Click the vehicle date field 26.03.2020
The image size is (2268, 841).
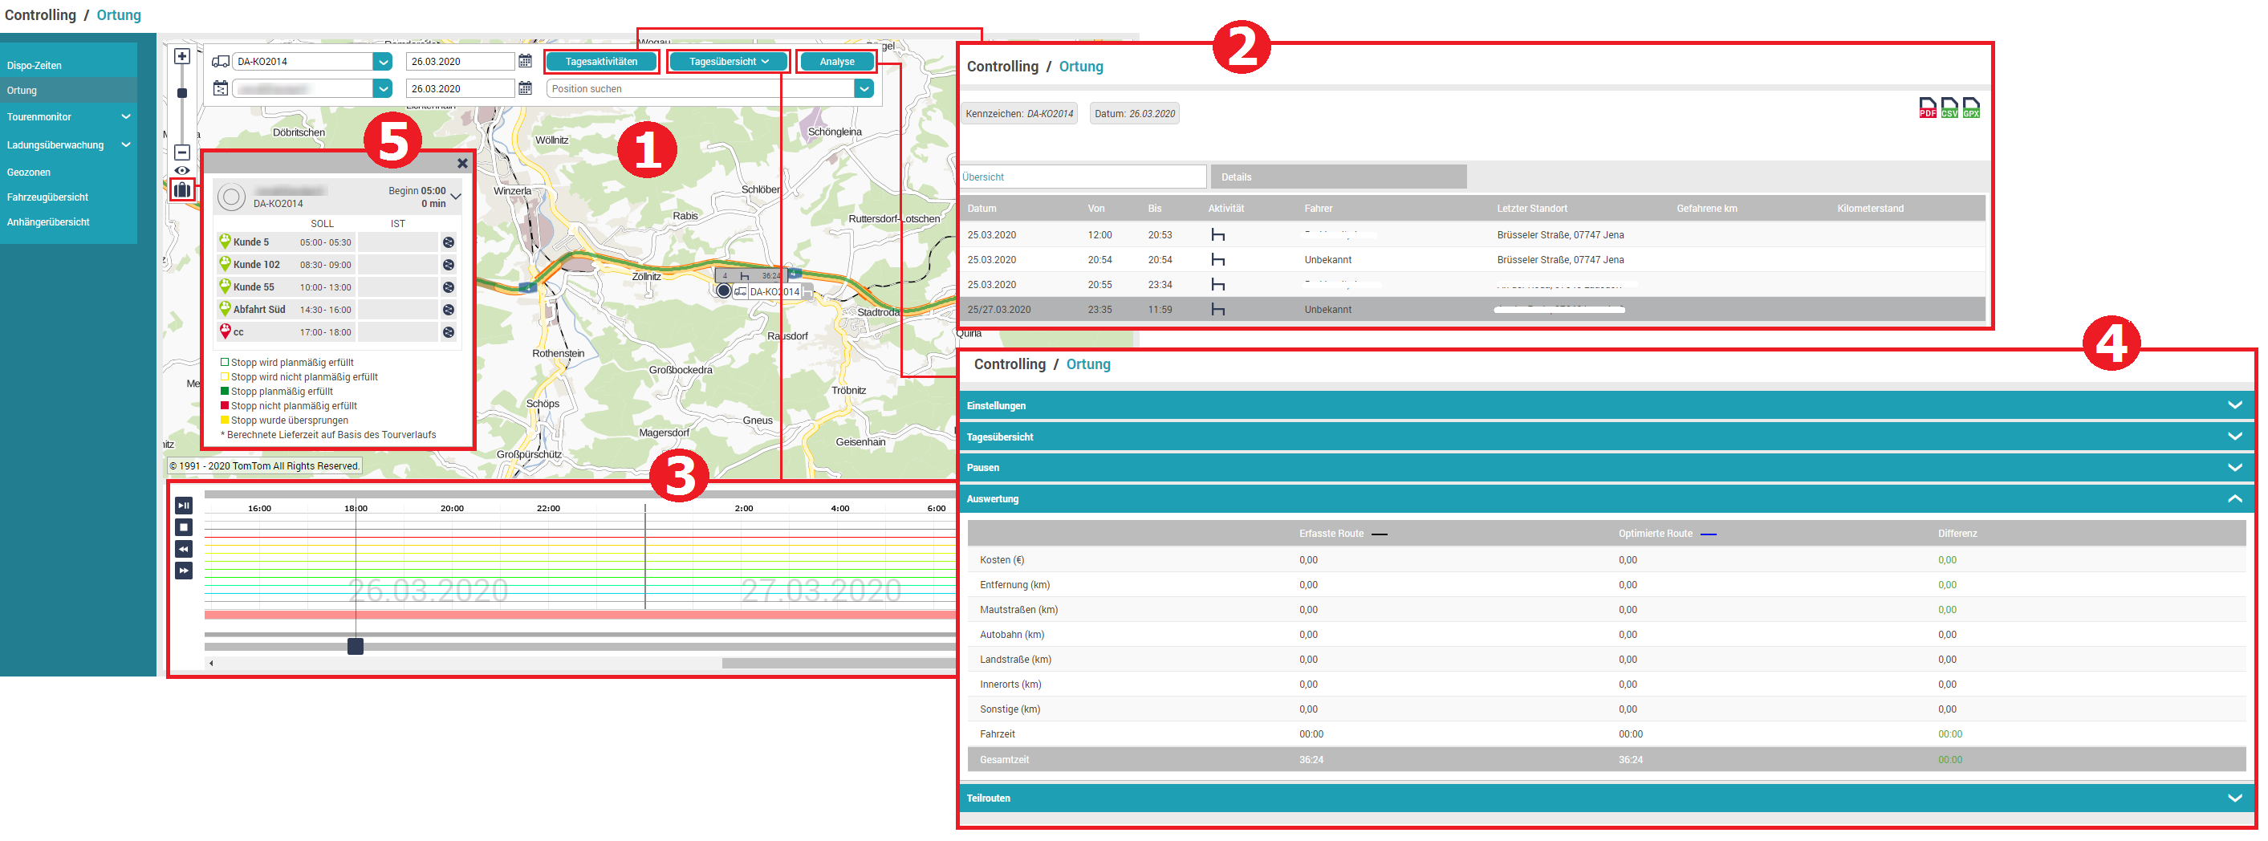pos(461,62)
